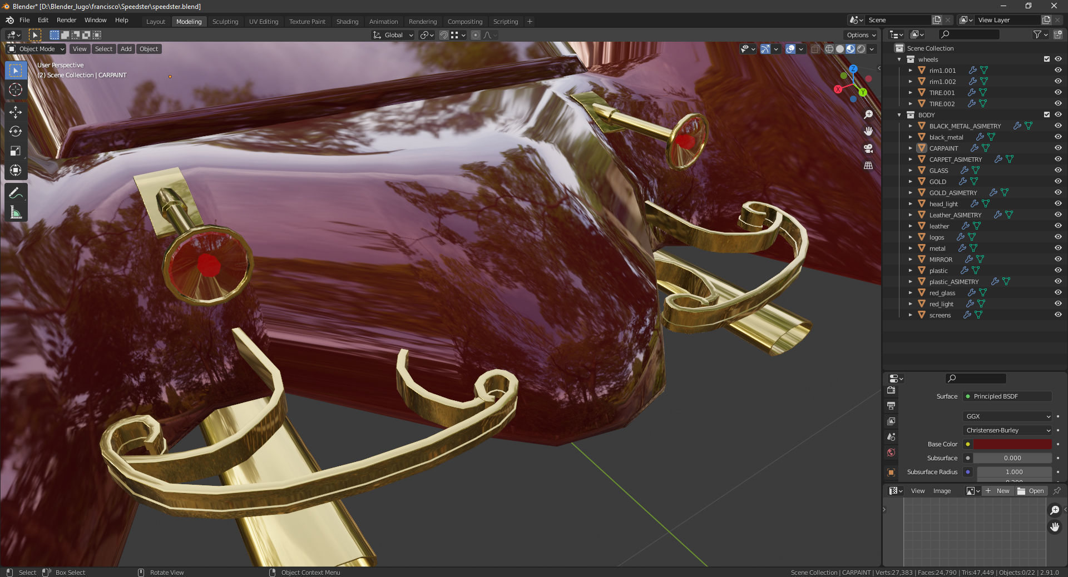Click the Select button in viewport header
The height and width of the screenshot is (577, 1068).
[x=103, y=49]
